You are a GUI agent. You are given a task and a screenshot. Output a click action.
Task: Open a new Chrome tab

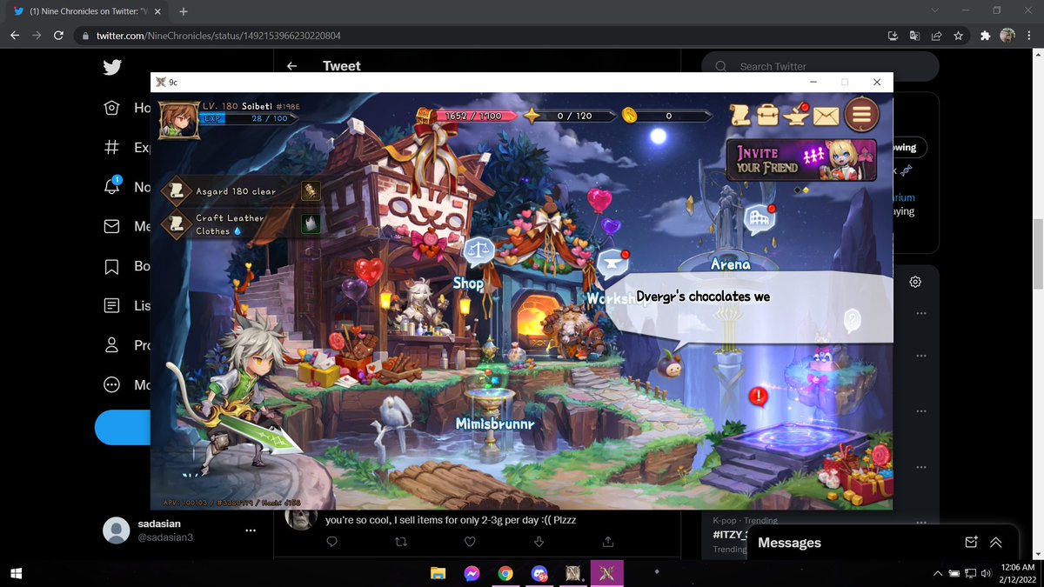[183, 12]
